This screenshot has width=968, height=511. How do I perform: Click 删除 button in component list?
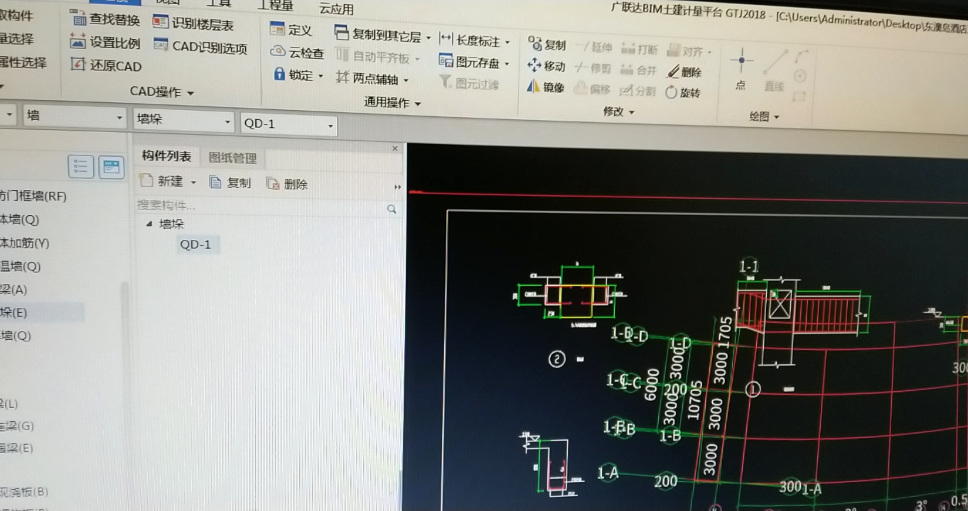[287, 184]
